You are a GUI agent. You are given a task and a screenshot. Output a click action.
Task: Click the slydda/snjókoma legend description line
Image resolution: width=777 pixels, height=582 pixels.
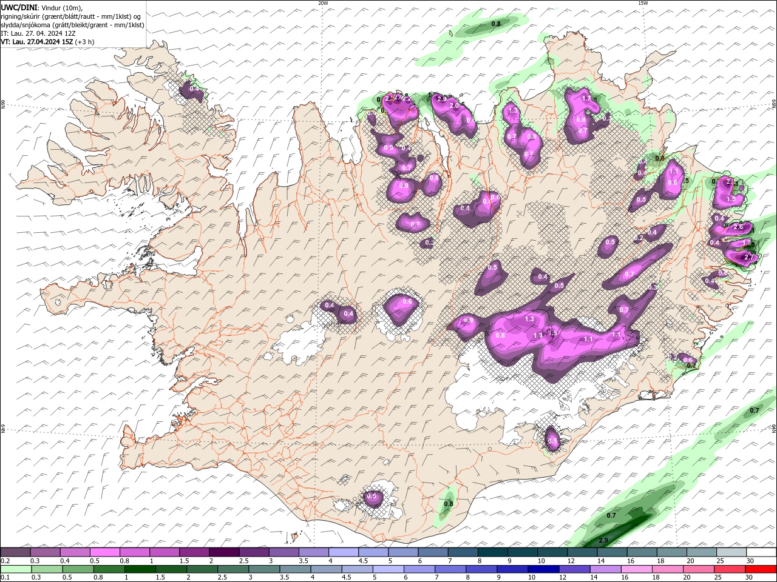(72, 25)
